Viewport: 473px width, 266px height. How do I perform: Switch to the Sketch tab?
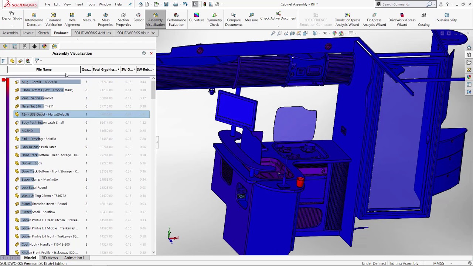click(x=43, y=33)
